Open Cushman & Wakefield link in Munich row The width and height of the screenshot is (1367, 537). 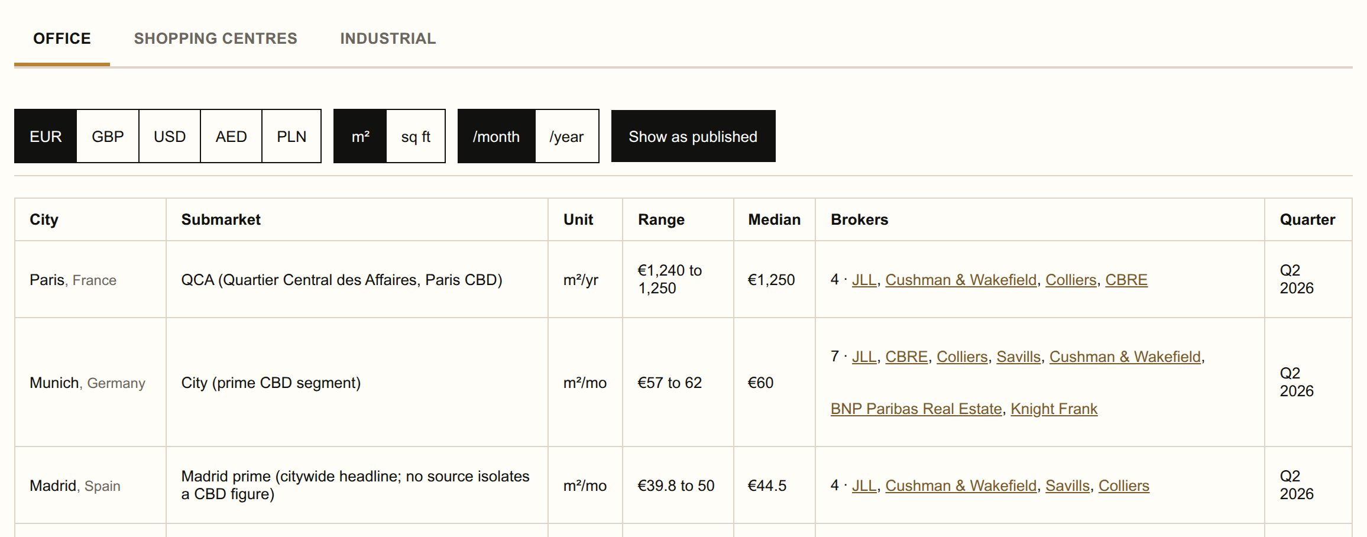click(x=1125, y=357)
